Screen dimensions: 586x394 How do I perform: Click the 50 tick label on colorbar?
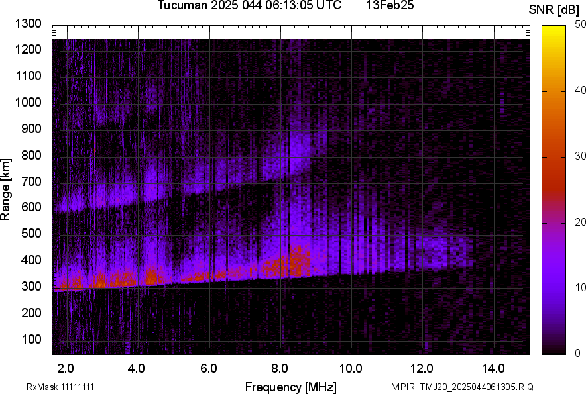coord(581,24)
